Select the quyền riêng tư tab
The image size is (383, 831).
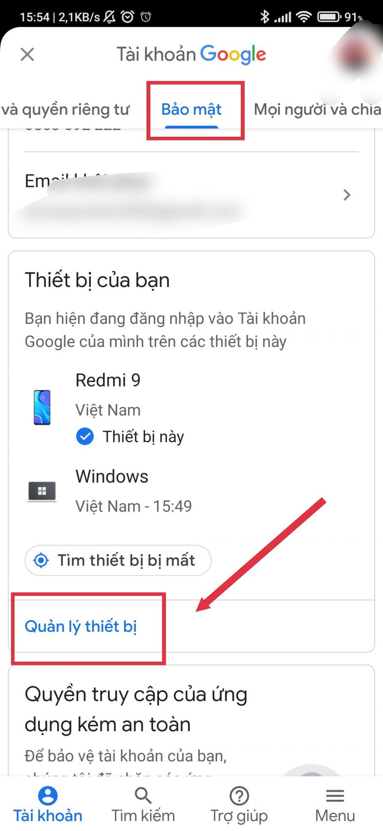pos(65,110)
